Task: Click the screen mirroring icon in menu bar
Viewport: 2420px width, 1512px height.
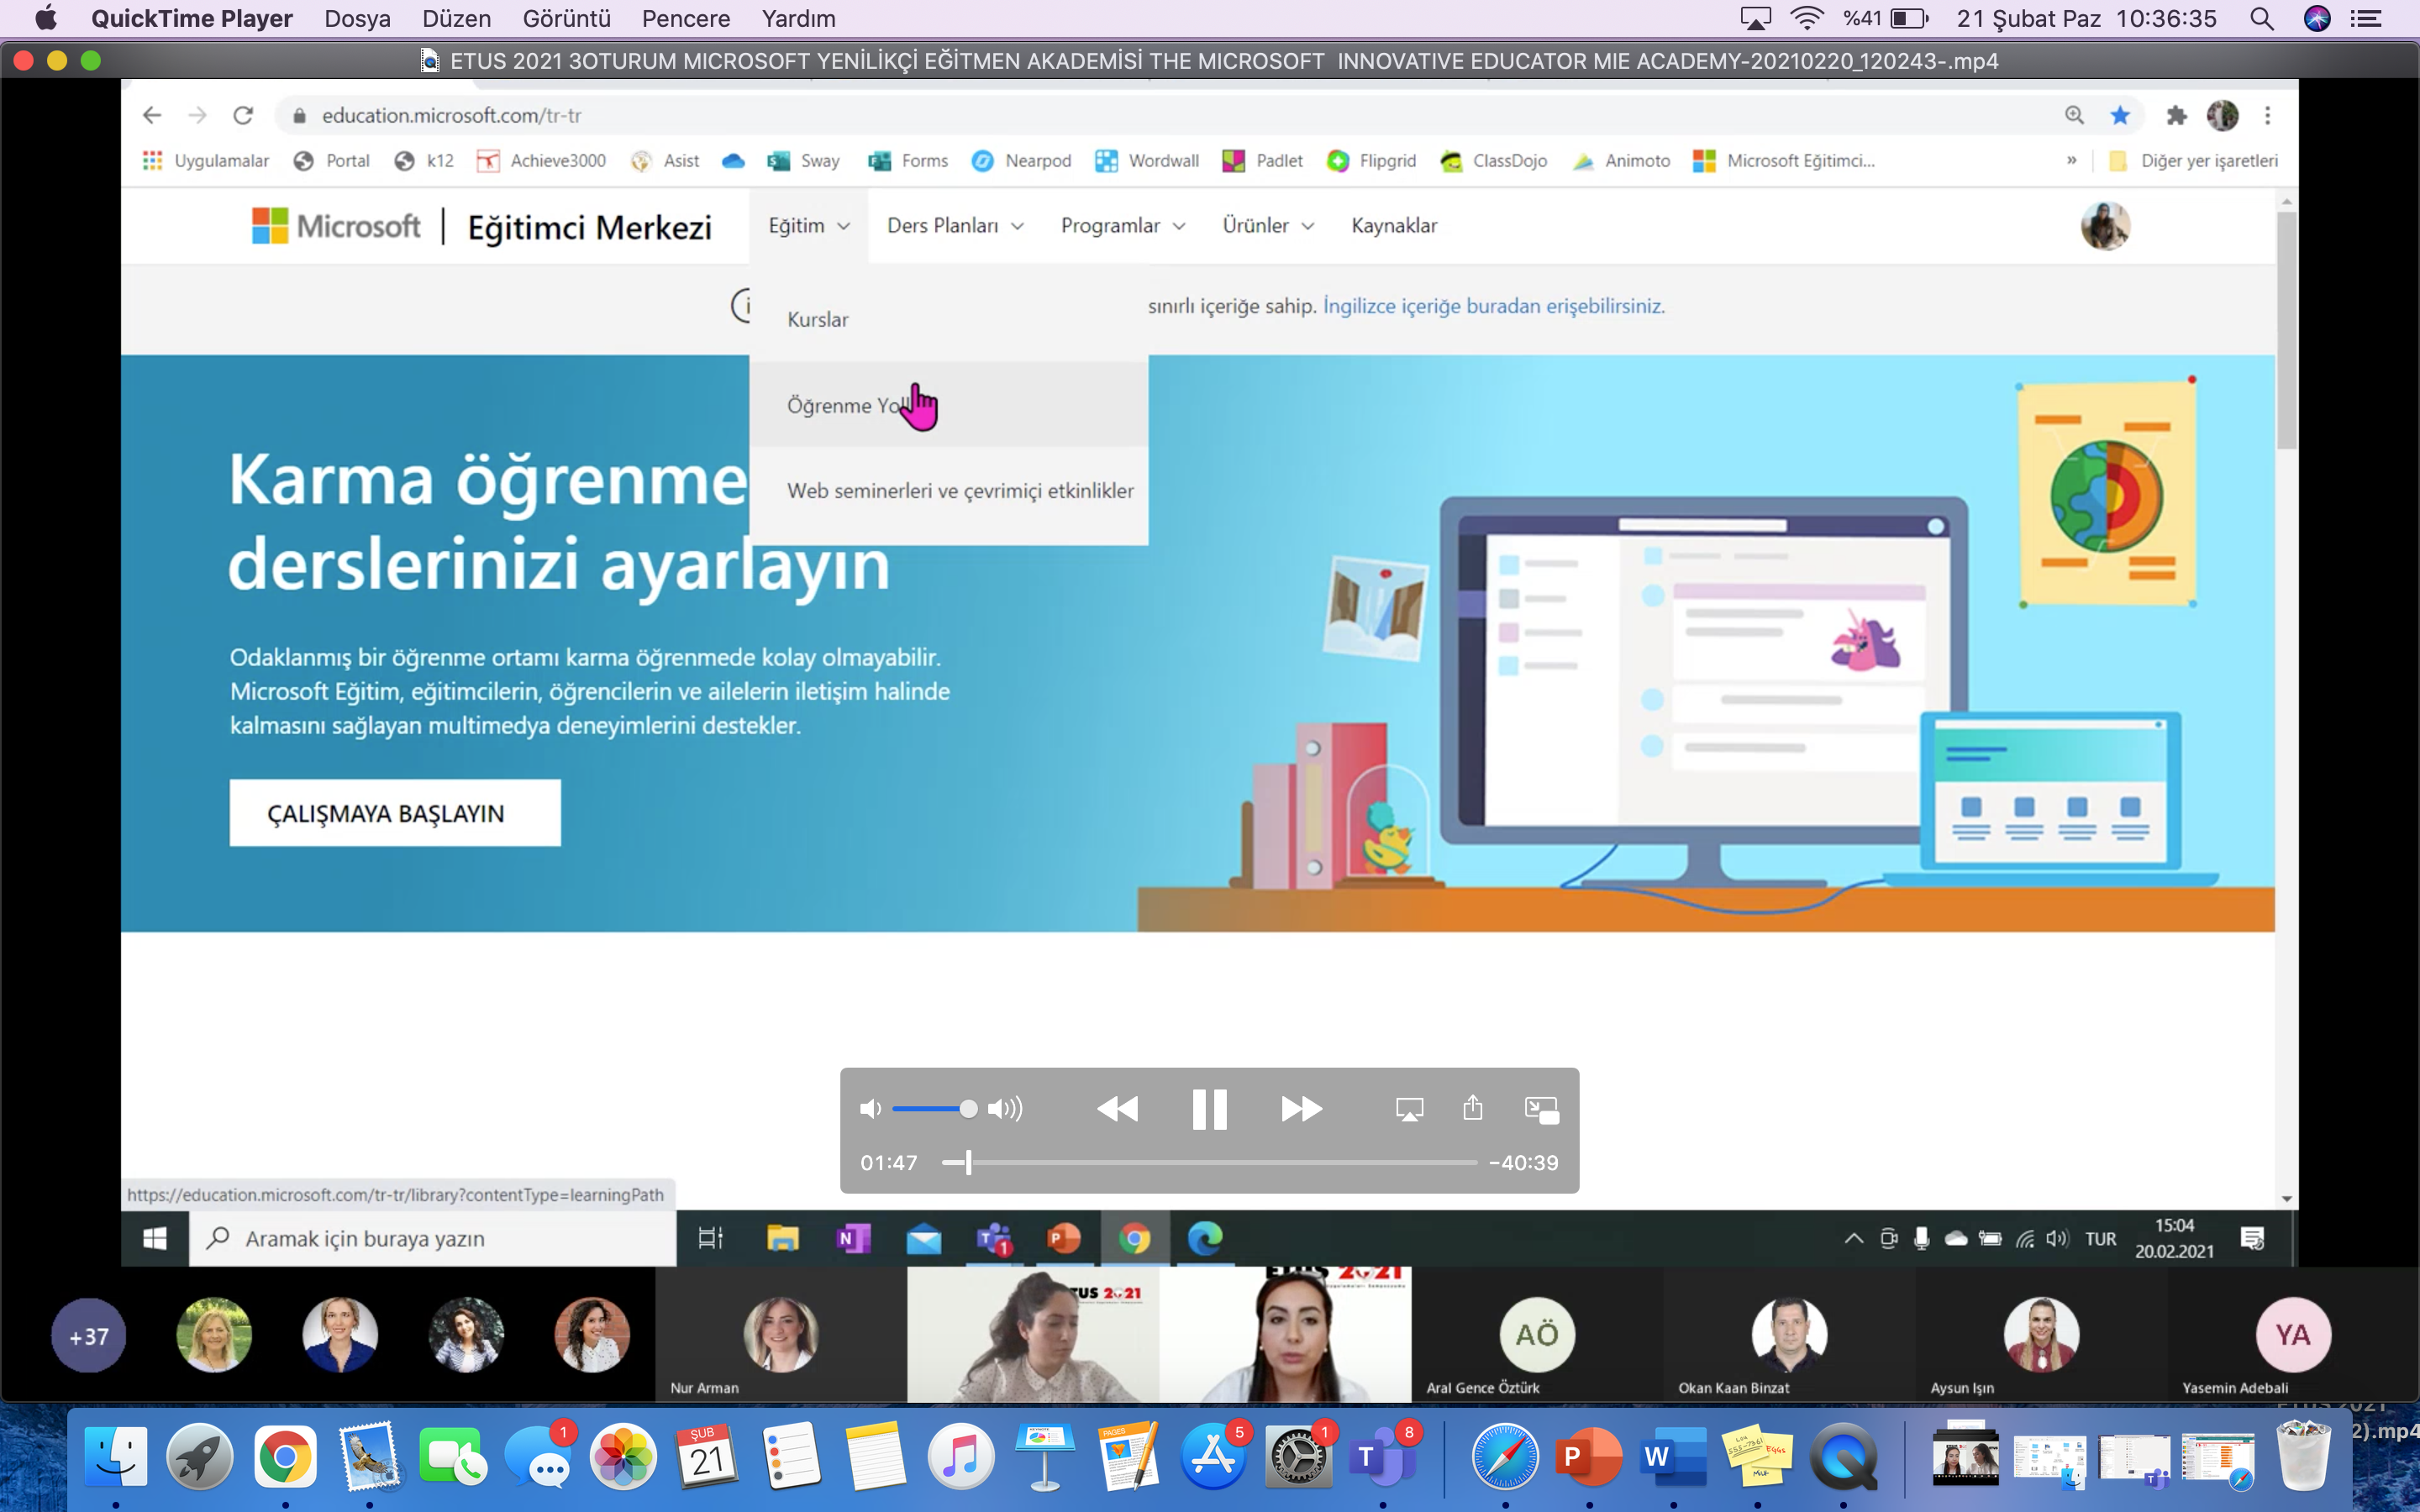Action: coord(1755,18)
